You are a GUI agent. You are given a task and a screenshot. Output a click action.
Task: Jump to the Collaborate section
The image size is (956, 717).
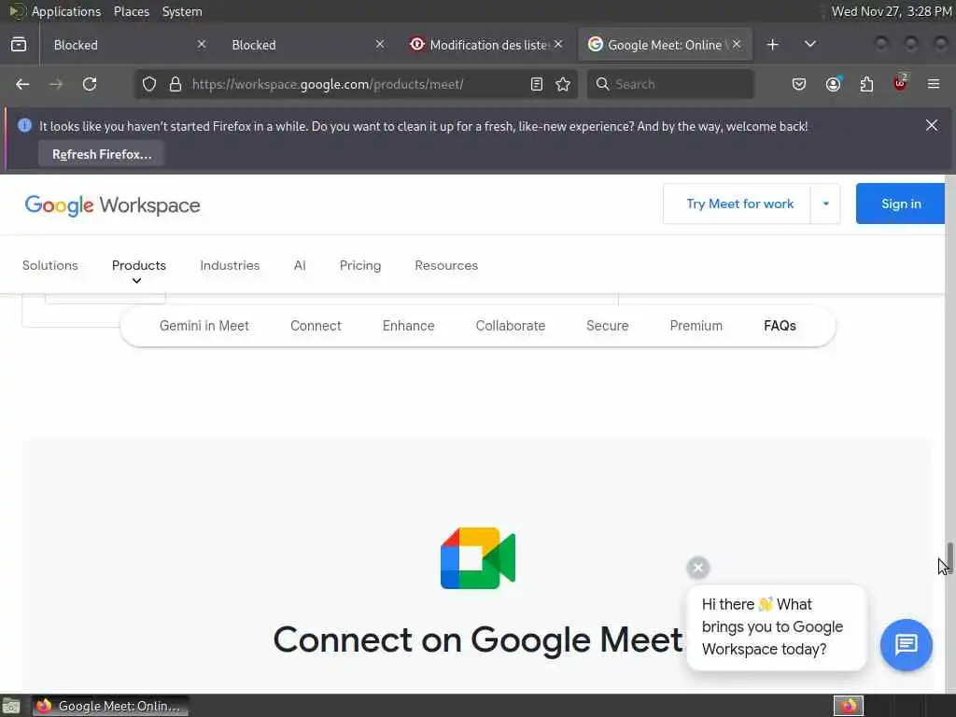(511, 326)
